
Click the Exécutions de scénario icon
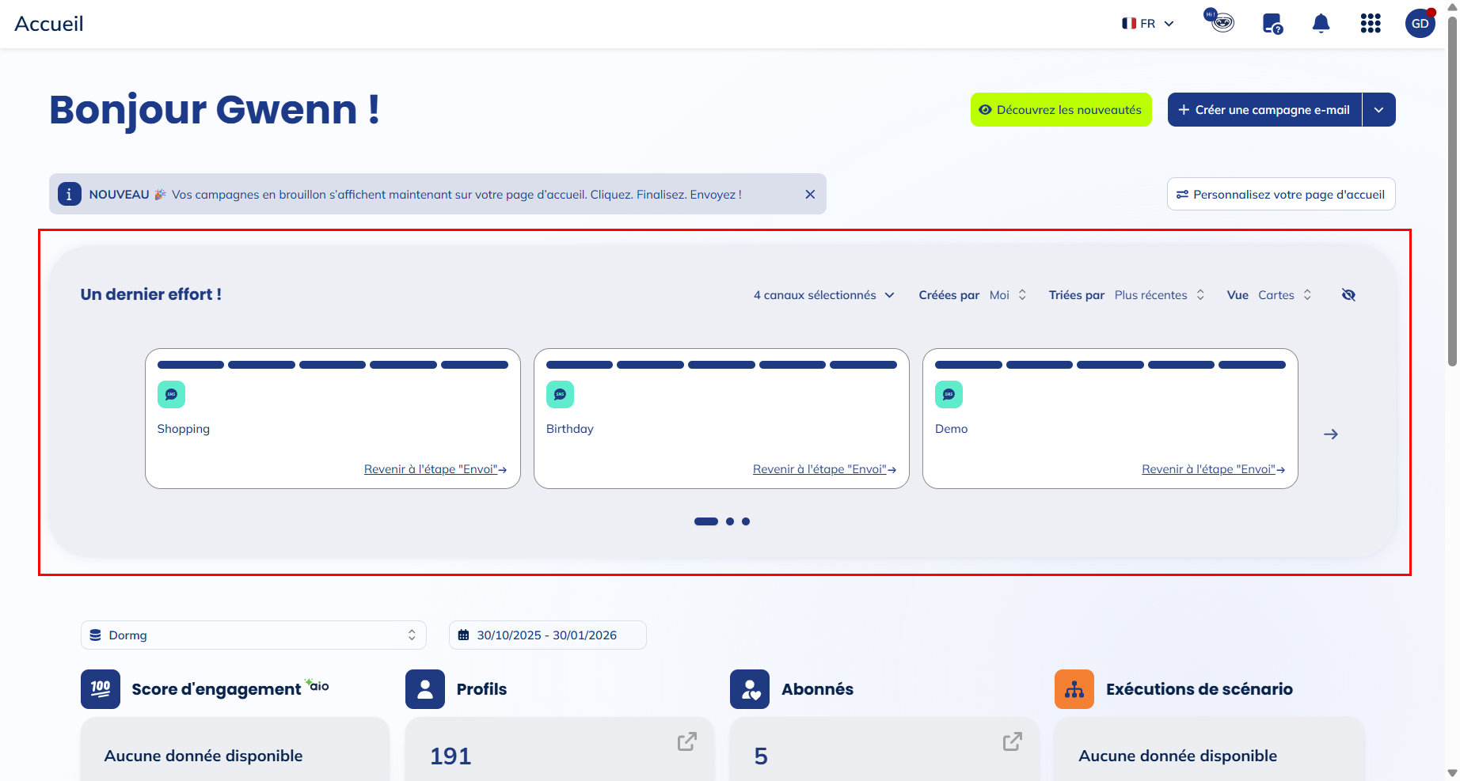(x=1074, y=689)
